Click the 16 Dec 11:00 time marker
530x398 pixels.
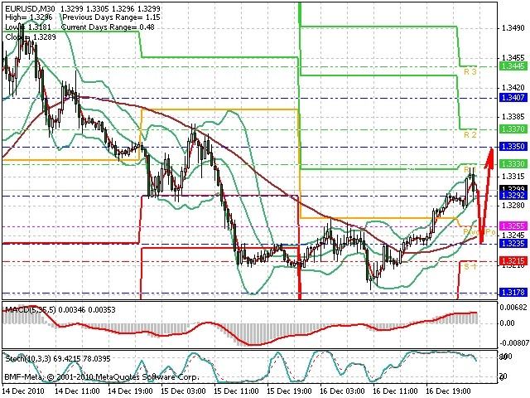coord(395,391)
